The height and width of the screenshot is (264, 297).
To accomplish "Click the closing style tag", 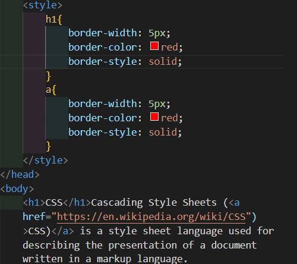I will tap(46, 160).
